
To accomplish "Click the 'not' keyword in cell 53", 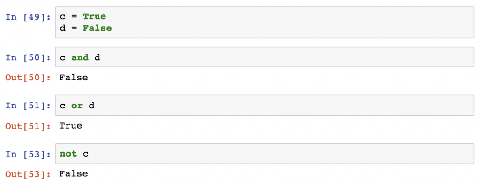I will pyautogui.click(x=68, y=154).
